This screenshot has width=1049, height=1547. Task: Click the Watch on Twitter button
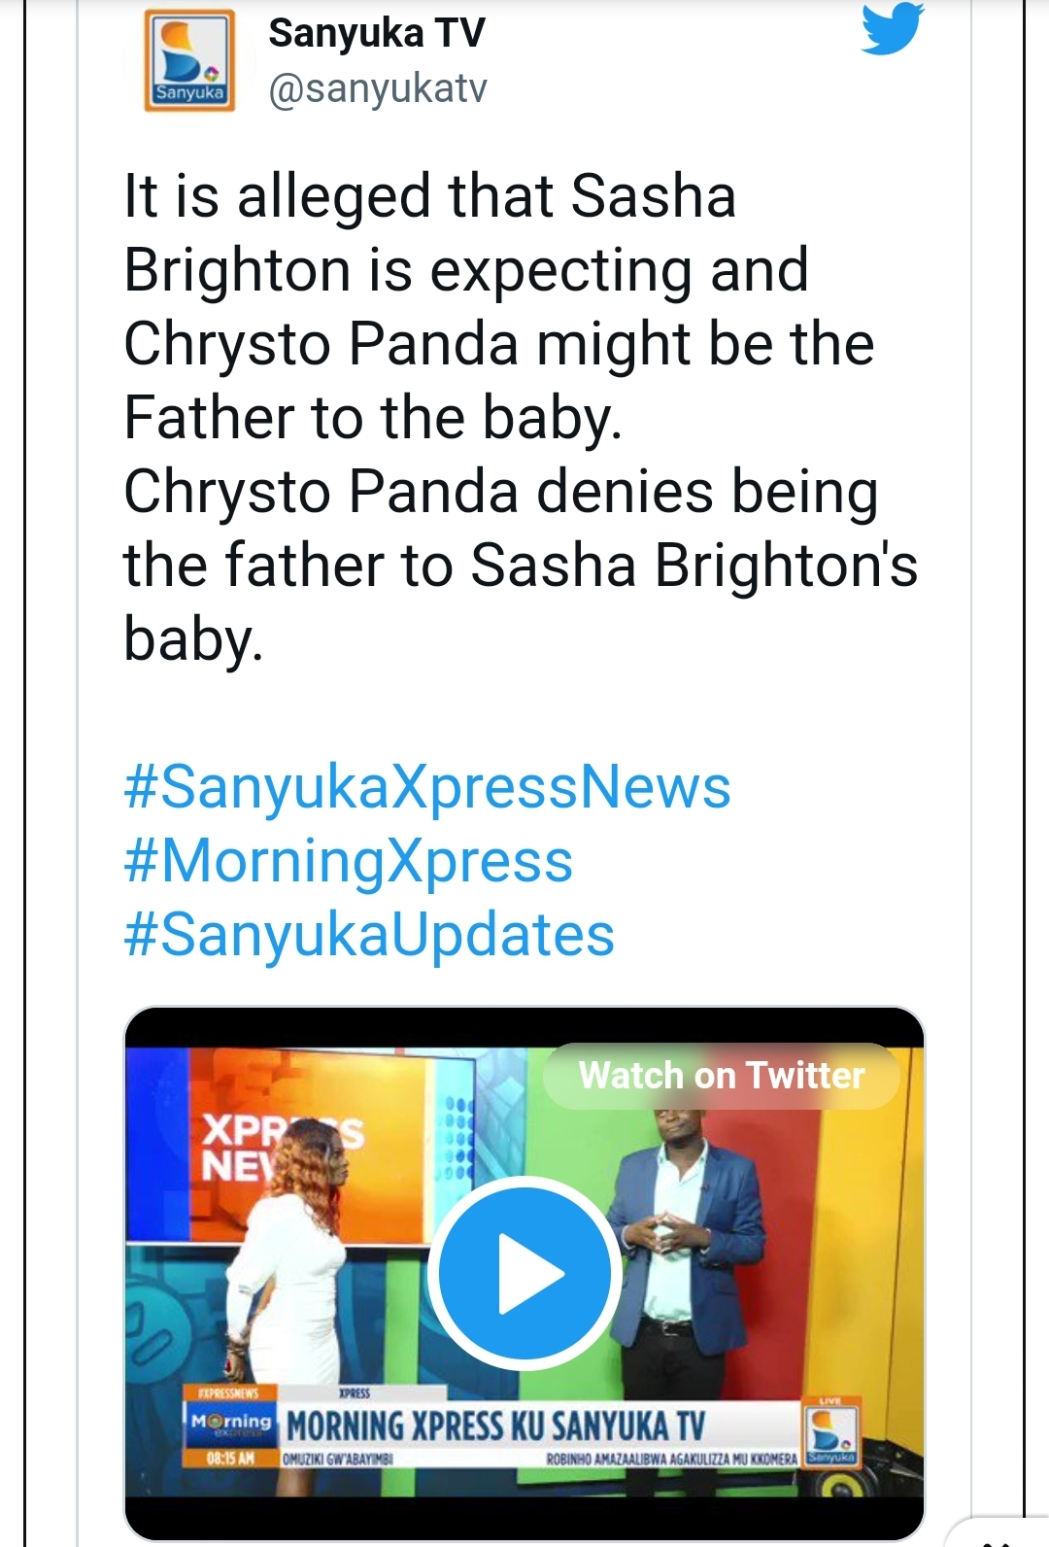721,1076
